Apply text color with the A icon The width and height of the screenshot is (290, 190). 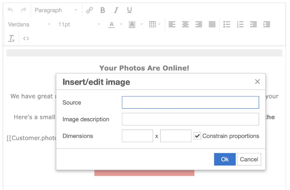coord(111,24)
